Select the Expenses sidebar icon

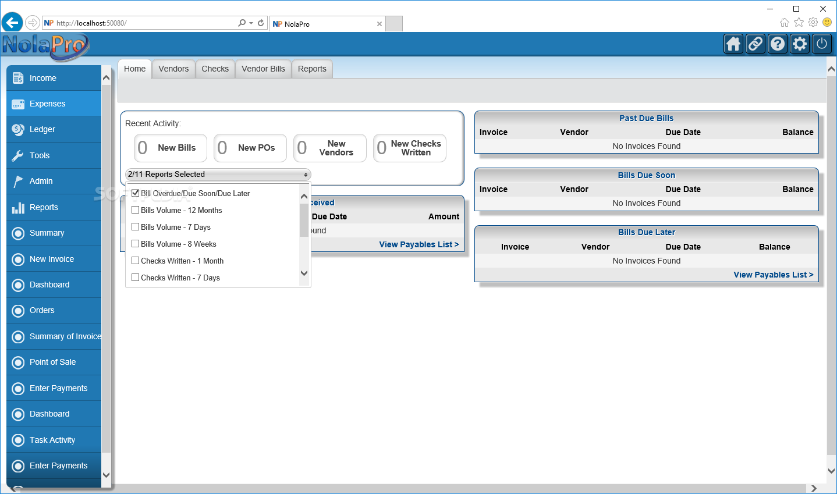pos(18,104)
